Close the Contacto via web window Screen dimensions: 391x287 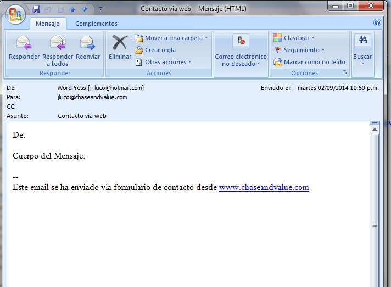pyautogui.click(x=371, y=5)
